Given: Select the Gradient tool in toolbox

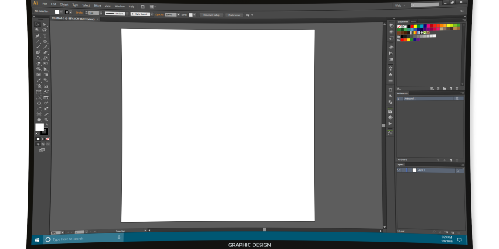Looking at the screenshot, I should point(46,75).
